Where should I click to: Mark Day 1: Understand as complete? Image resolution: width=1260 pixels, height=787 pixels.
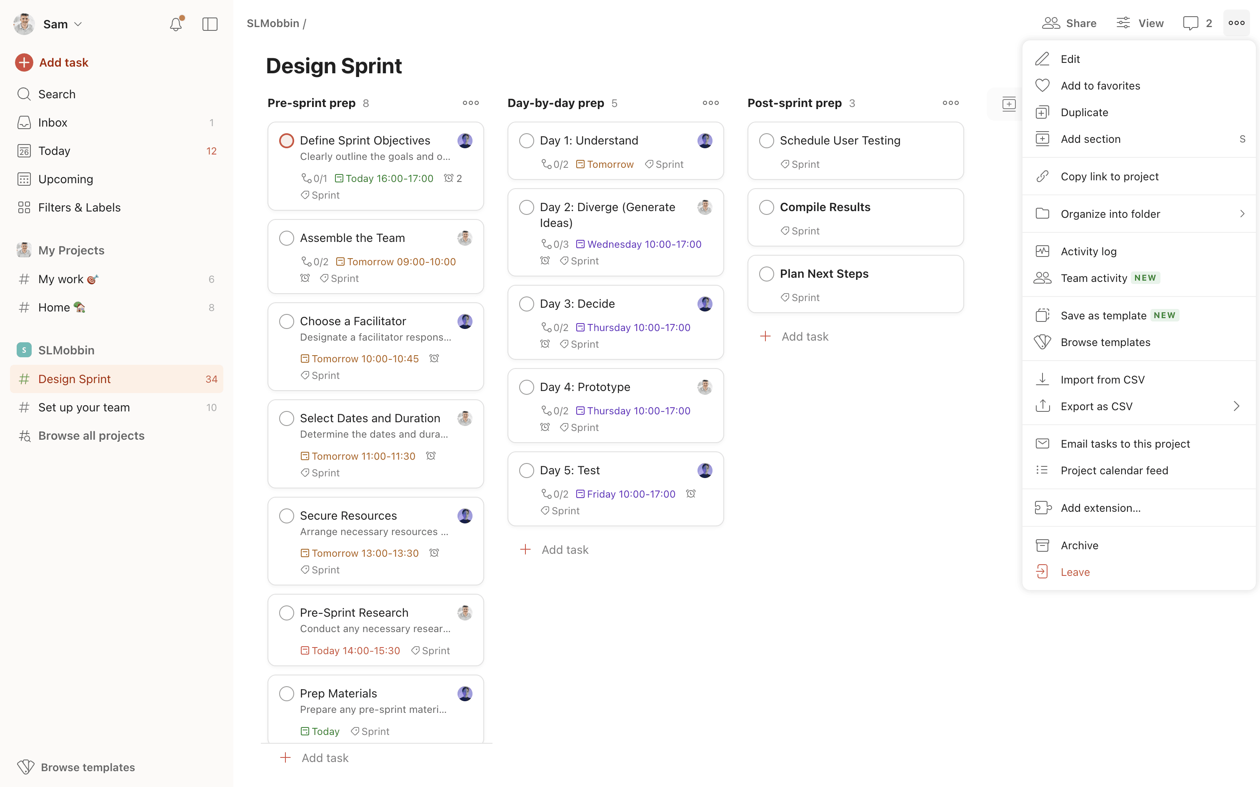526,141
